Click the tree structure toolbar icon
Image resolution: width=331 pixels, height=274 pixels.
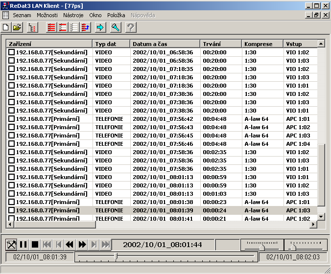(32, 27)
